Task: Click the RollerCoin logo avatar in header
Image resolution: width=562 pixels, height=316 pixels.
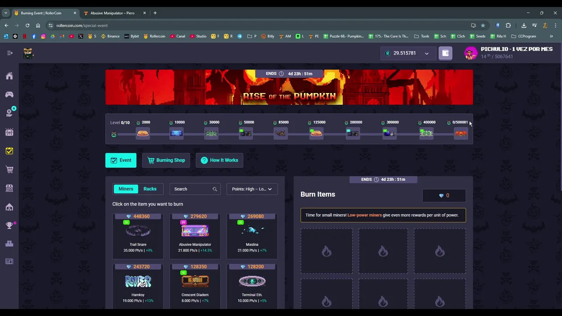Action: [28, 53]
